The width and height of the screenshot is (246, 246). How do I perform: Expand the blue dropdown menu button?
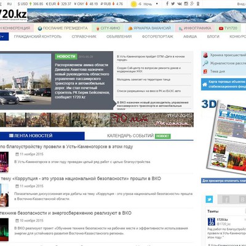[4, 36]
